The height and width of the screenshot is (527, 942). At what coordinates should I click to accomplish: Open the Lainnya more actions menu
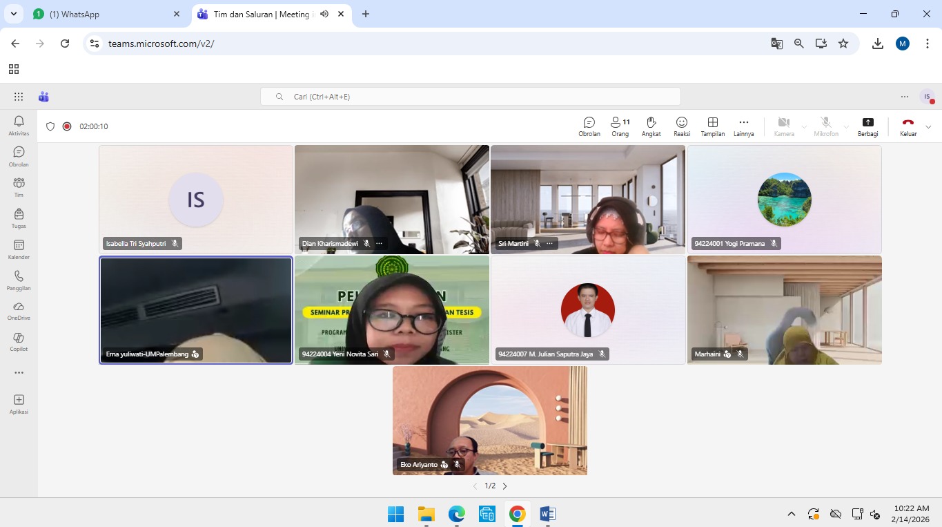pyautogui.click(x=743, y=126)
